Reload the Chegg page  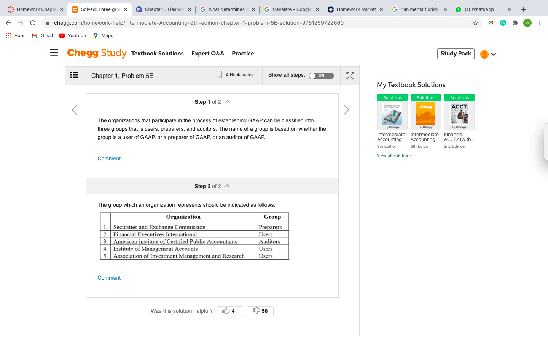pyautogui.click(x=33, y=23)
